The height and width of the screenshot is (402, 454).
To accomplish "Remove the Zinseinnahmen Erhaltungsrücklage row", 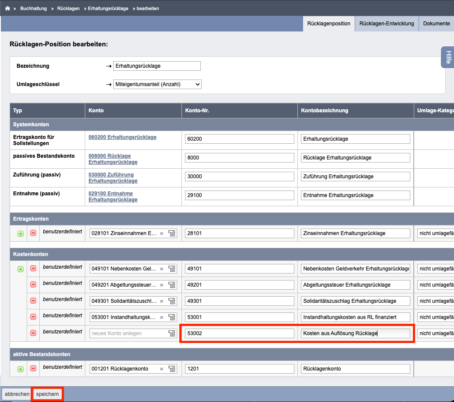I will click(x=33, y=233).
